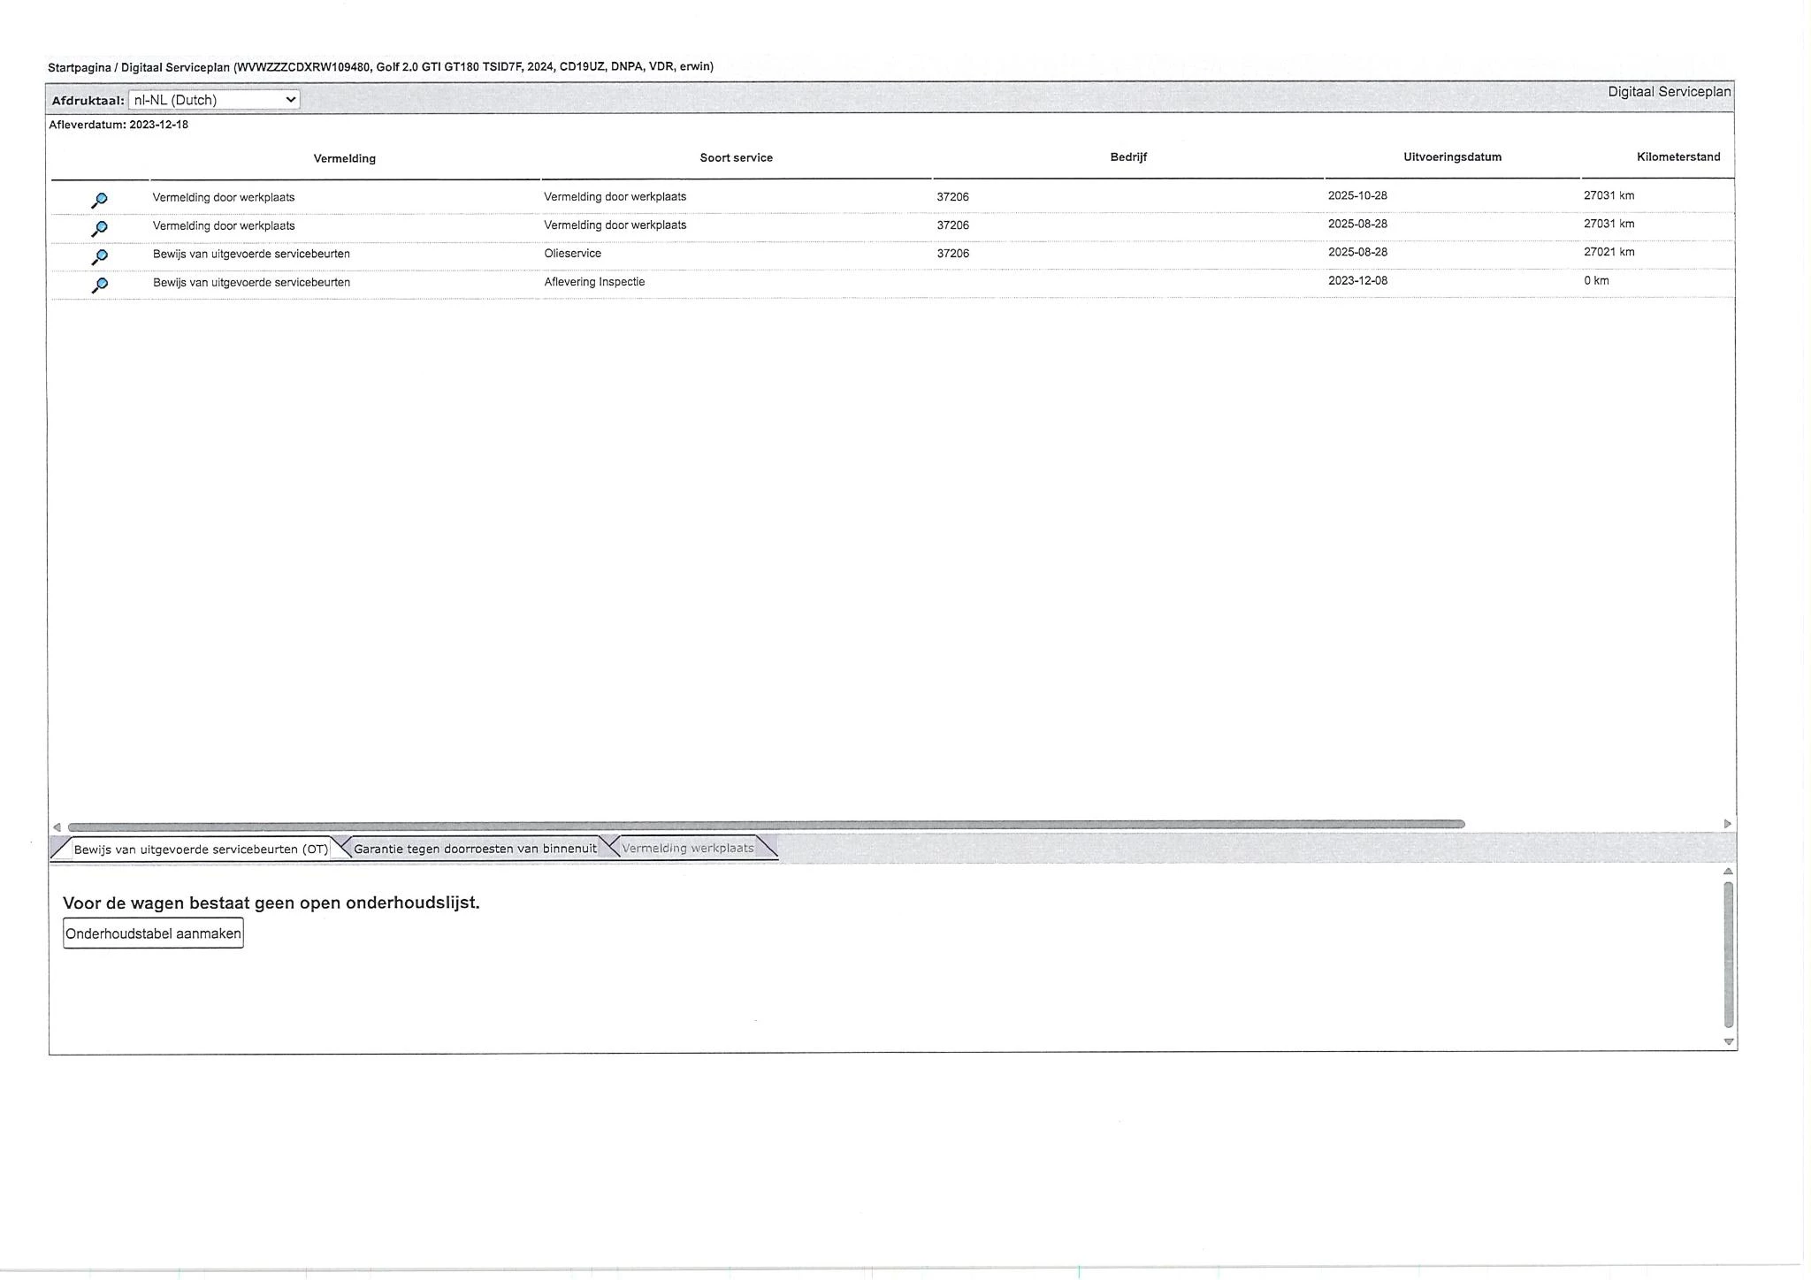View details of the Olieservice entry

100,256
